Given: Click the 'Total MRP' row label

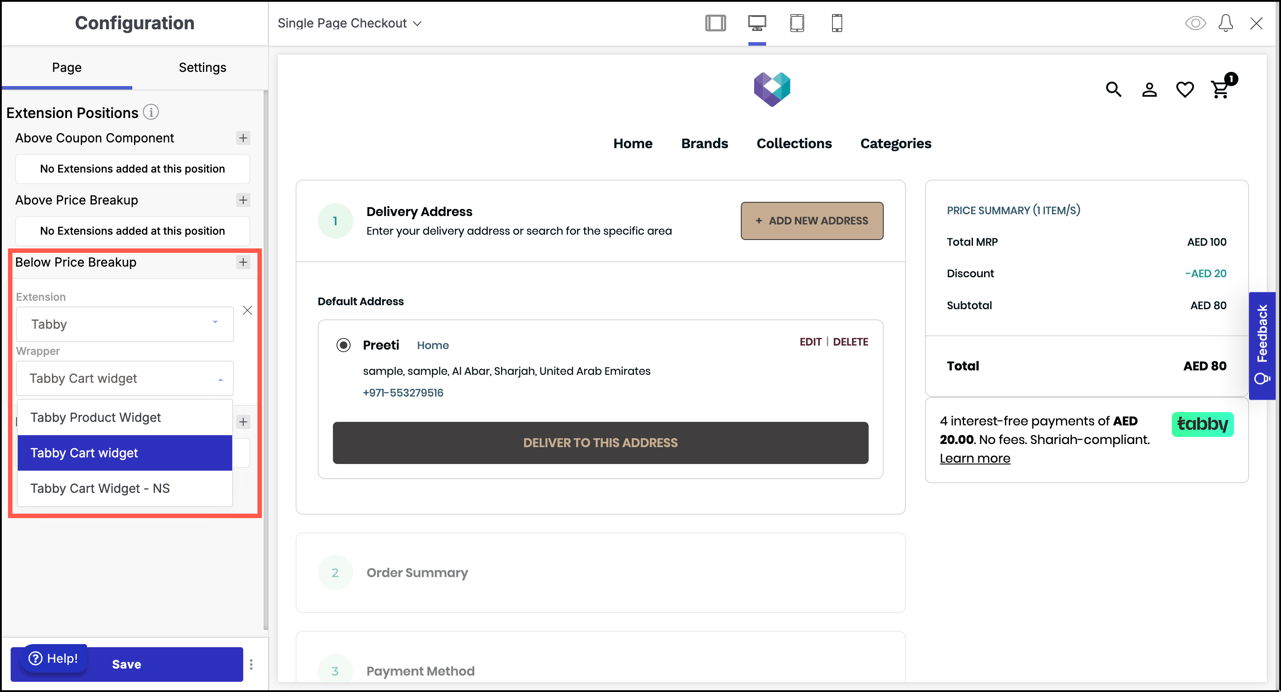Looking at the screenshot, I should tap(972, 242).
